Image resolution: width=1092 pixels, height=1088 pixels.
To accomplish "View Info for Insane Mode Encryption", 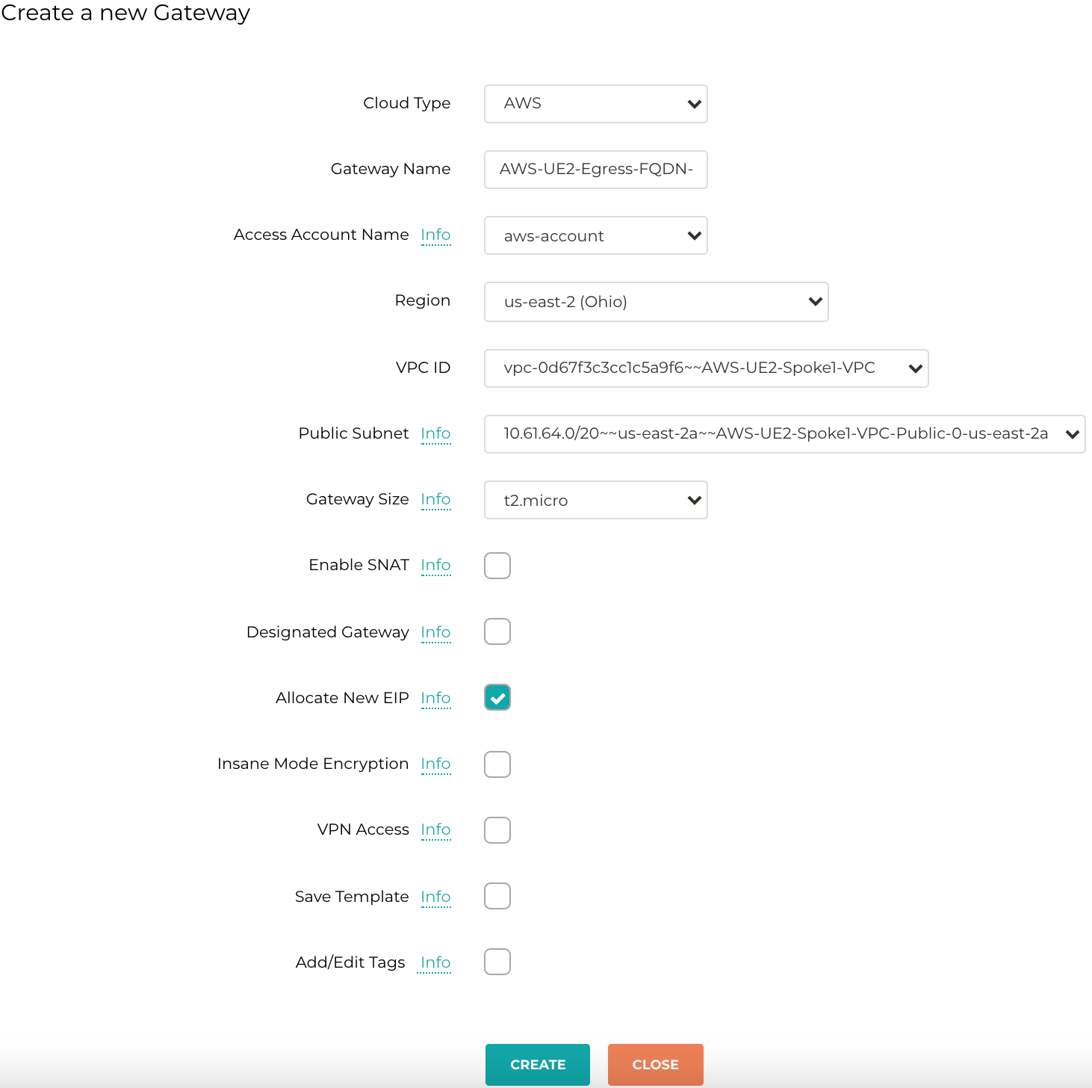I will pyautogui.click(x=435, y=764).
